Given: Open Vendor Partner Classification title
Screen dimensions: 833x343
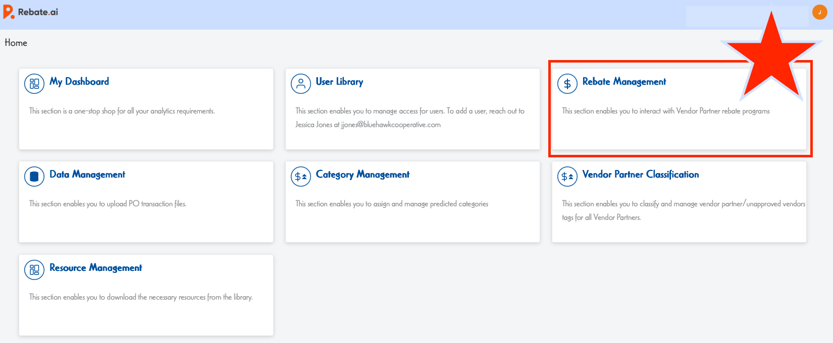Looking at the screenshot, I should pos(640,175).
